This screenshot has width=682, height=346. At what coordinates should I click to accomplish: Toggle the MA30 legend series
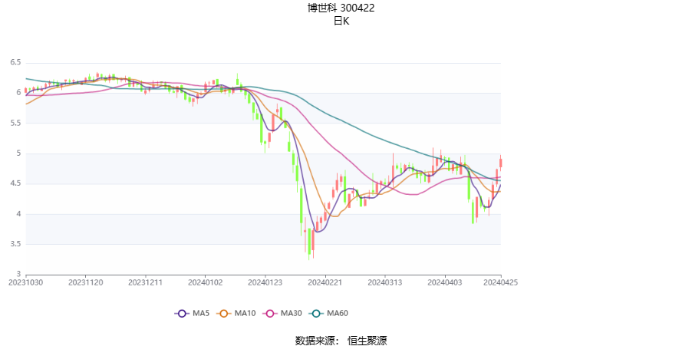pyautogui.click(x=283, y=313)
